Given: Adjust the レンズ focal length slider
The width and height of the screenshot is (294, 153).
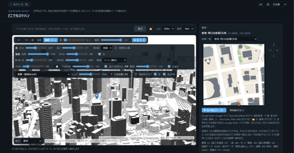Looking at the screenshot, I should click(89, 74).
